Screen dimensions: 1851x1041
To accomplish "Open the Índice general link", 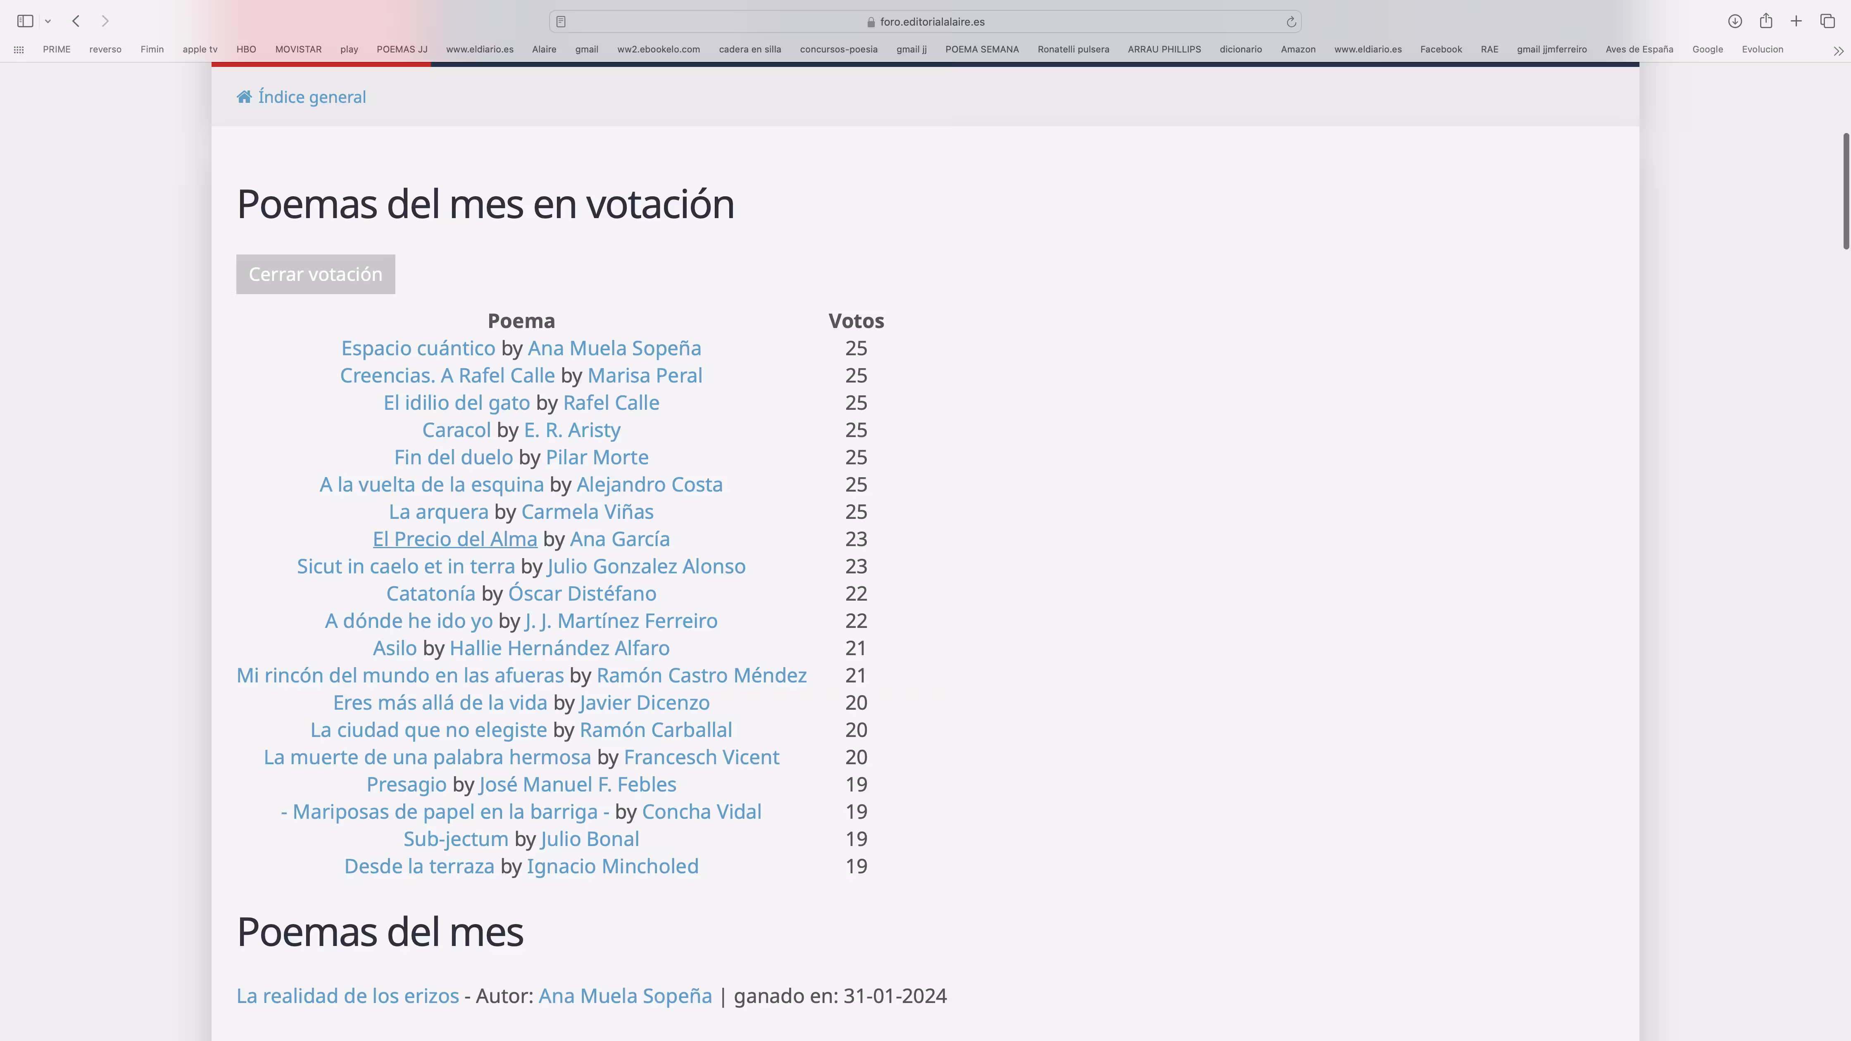I will pos(311,97).
